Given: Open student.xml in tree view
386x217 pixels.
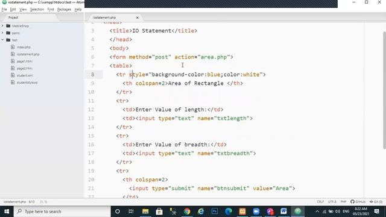Looking at the screenshot, I should point(25,75).
